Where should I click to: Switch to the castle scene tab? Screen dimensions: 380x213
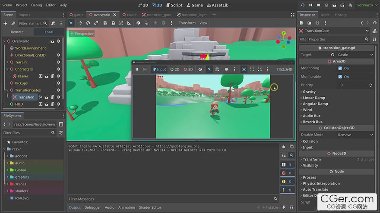(x=130, y=15)
